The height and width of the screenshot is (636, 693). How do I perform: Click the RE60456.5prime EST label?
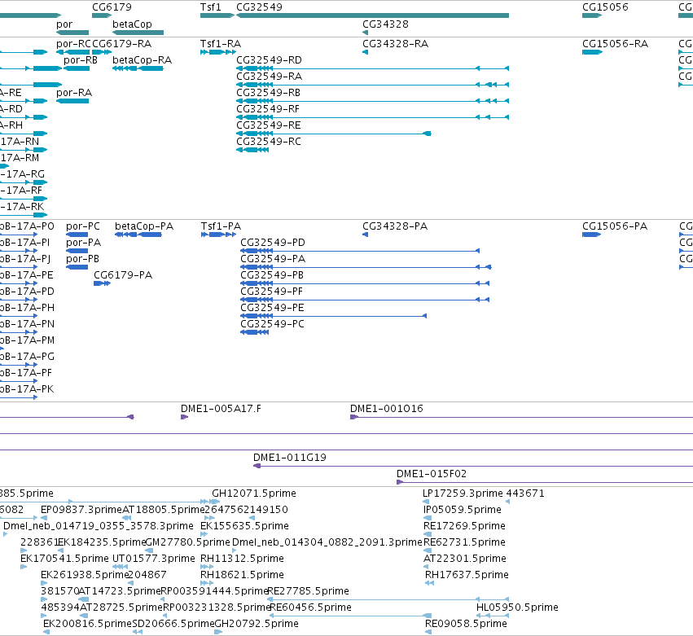click(310, 608)
